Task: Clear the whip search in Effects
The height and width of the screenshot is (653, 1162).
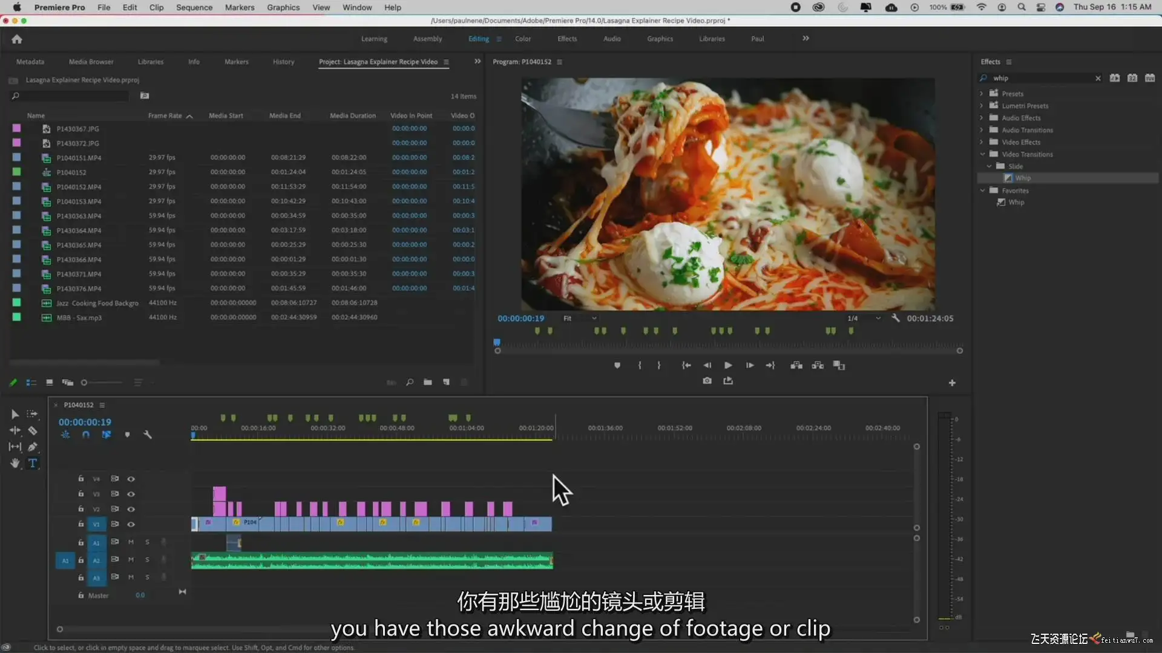Action: 1098,78
